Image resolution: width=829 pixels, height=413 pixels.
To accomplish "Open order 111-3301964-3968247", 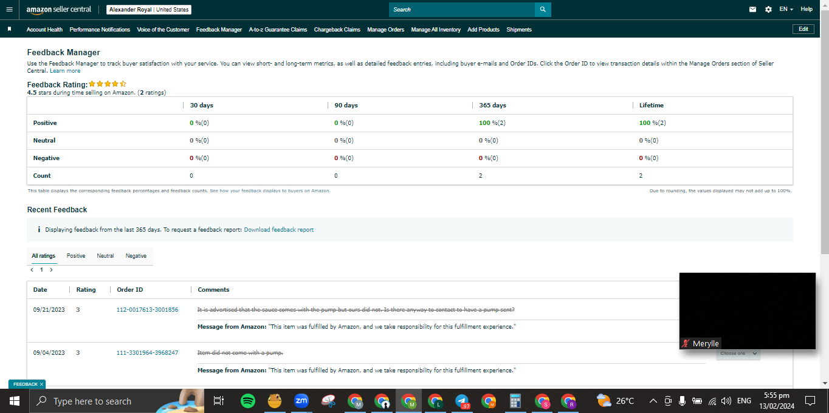I will point(147,352).
